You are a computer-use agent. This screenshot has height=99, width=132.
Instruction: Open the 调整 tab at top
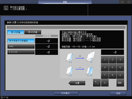65,2
